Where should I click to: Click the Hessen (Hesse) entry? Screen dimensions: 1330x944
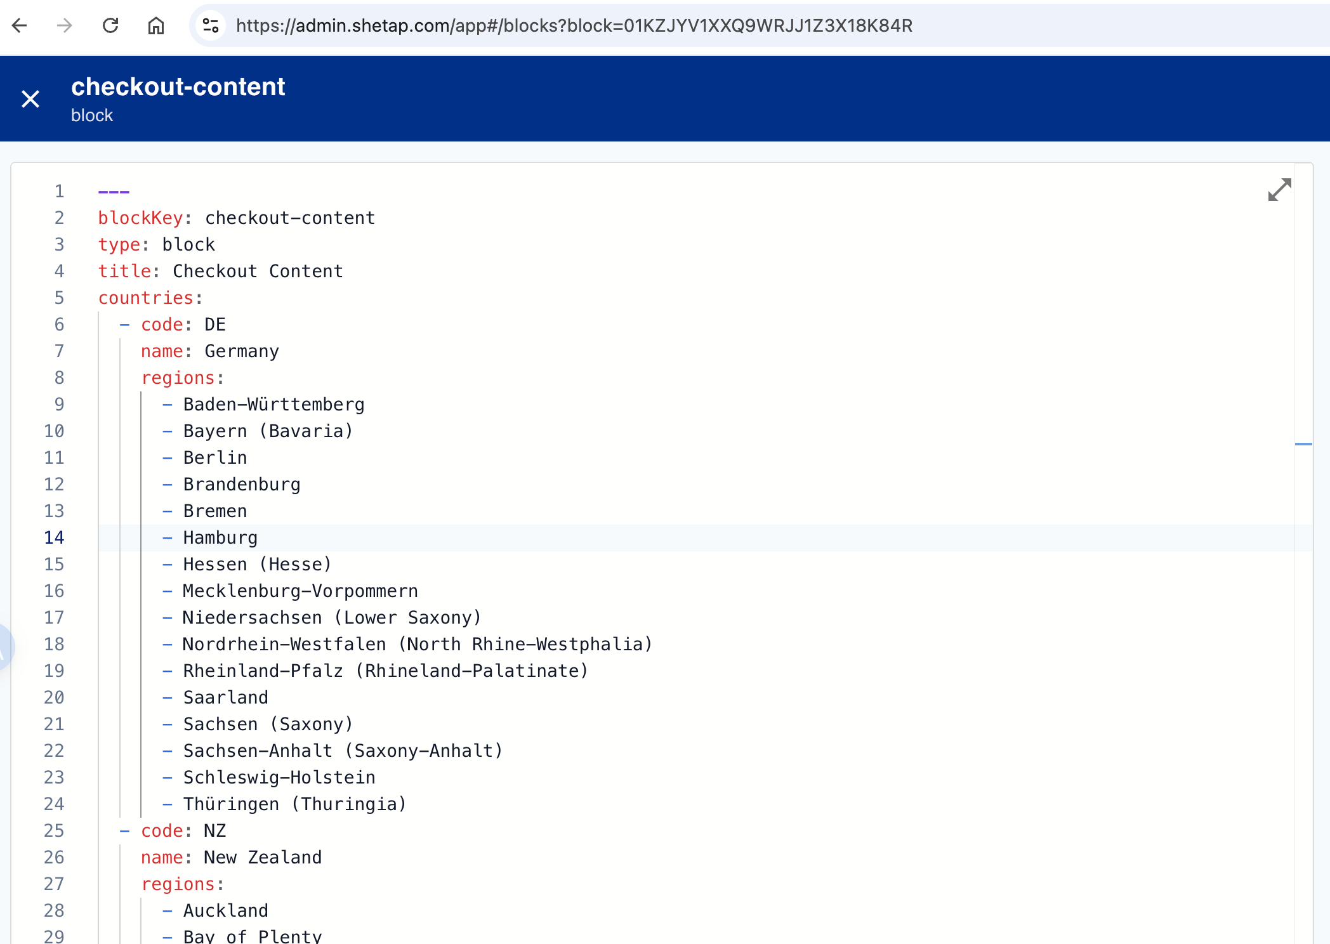258,564
